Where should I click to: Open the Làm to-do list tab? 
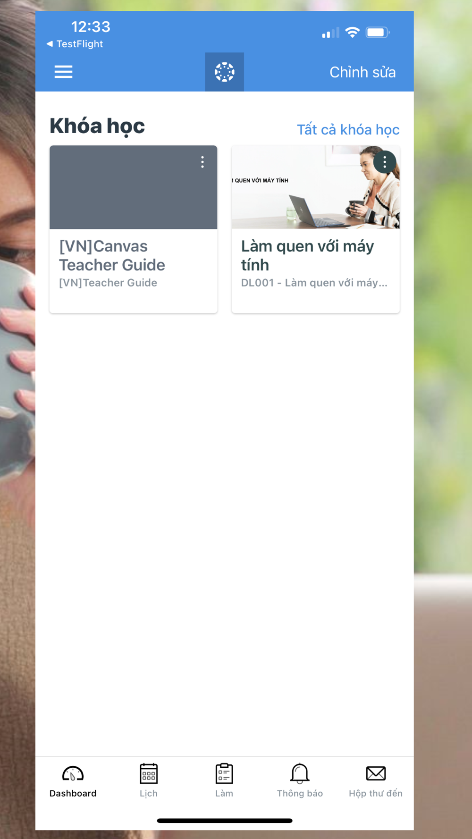(224, 781)
